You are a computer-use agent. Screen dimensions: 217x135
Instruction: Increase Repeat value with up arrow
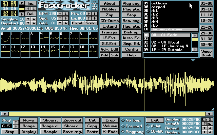pos(204,128)
